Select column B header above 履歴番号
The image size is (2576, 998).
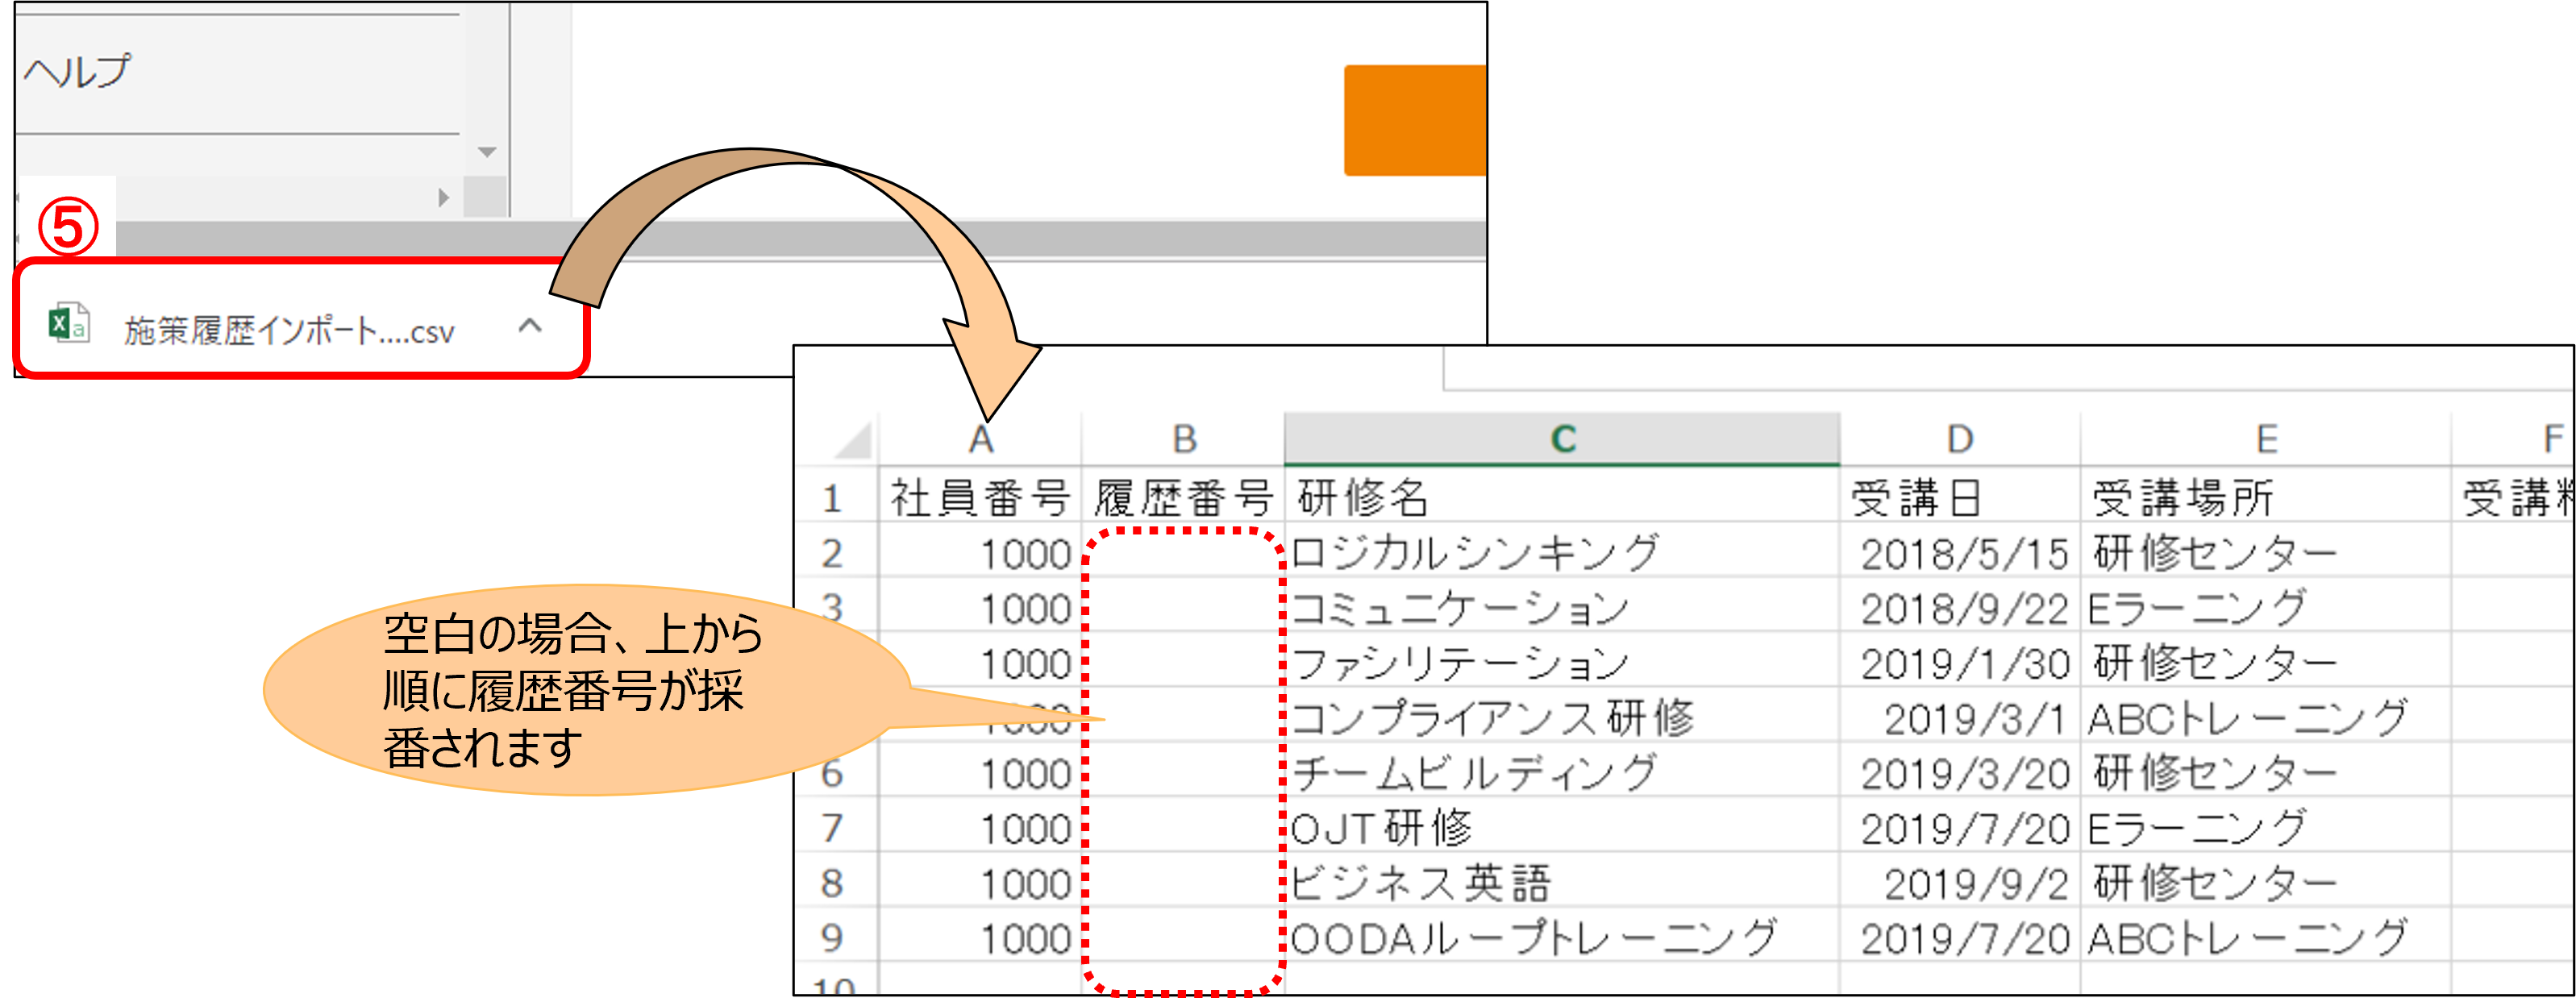[1183, 437]
